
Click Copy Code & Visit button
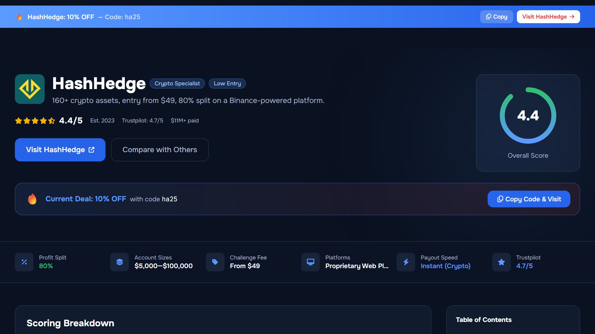coord(529,199)
